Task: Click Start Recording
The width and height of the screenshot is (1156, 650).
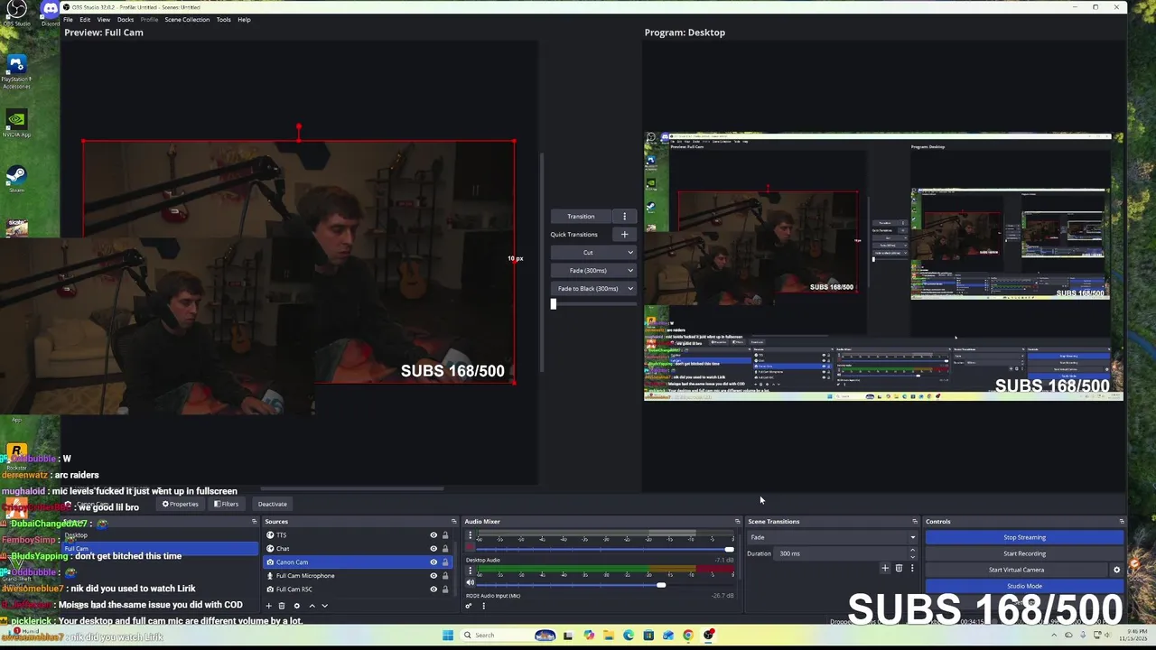Action: click(x=1024, y=553)
